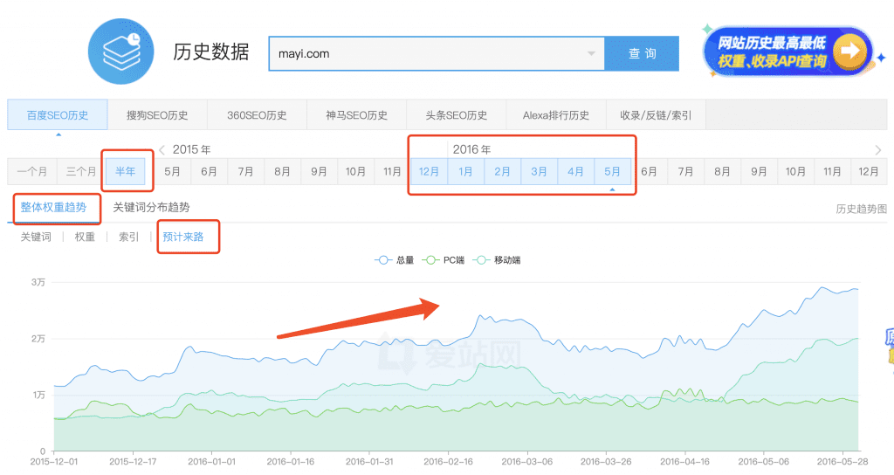Image resolution: width=894 pixels, height=475 pixels.
Task: Switch to 头条SEO历史 tab
Action: click(456, 115)
